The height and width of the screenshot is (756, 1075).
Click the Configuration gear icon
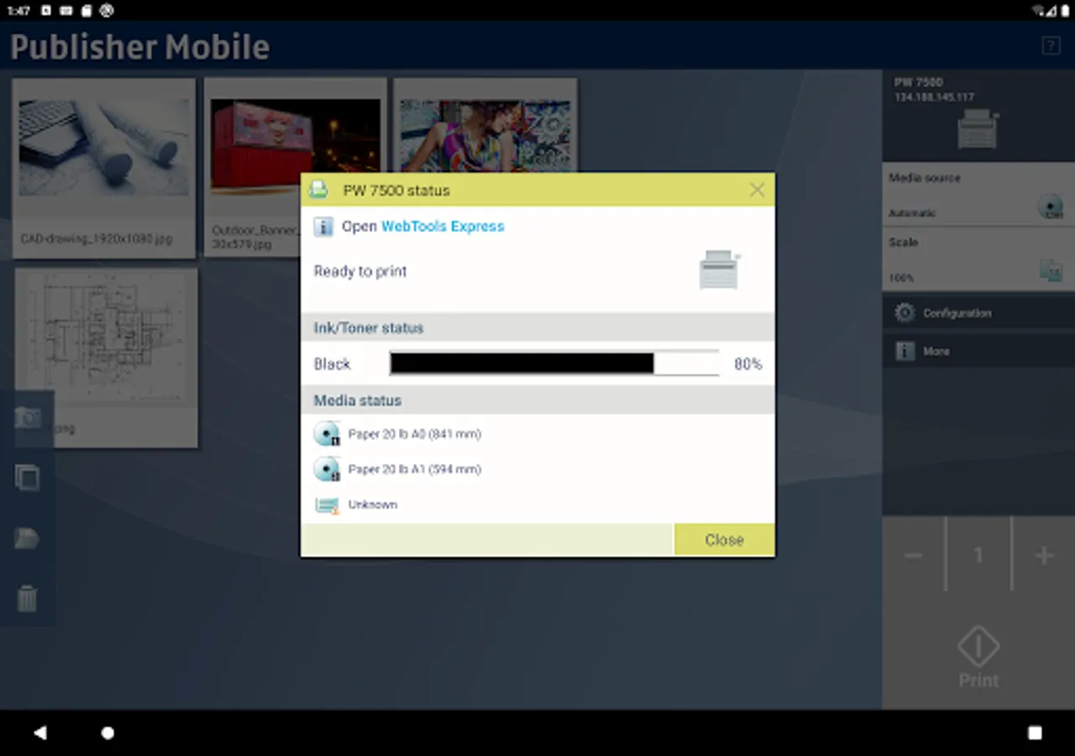[x=905, y=312]
